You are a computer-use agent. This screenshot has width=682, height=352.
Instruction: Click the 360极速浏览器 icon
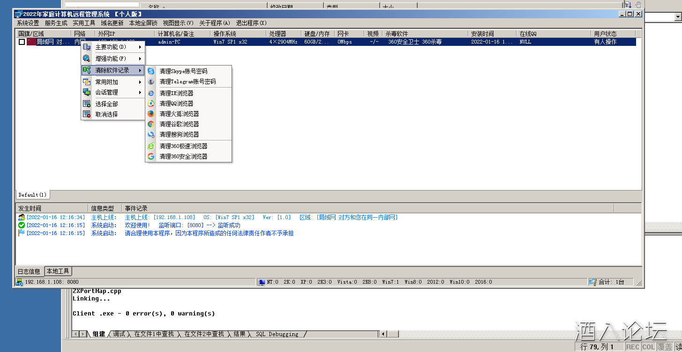pyautogui.click(x=151, y=146)
